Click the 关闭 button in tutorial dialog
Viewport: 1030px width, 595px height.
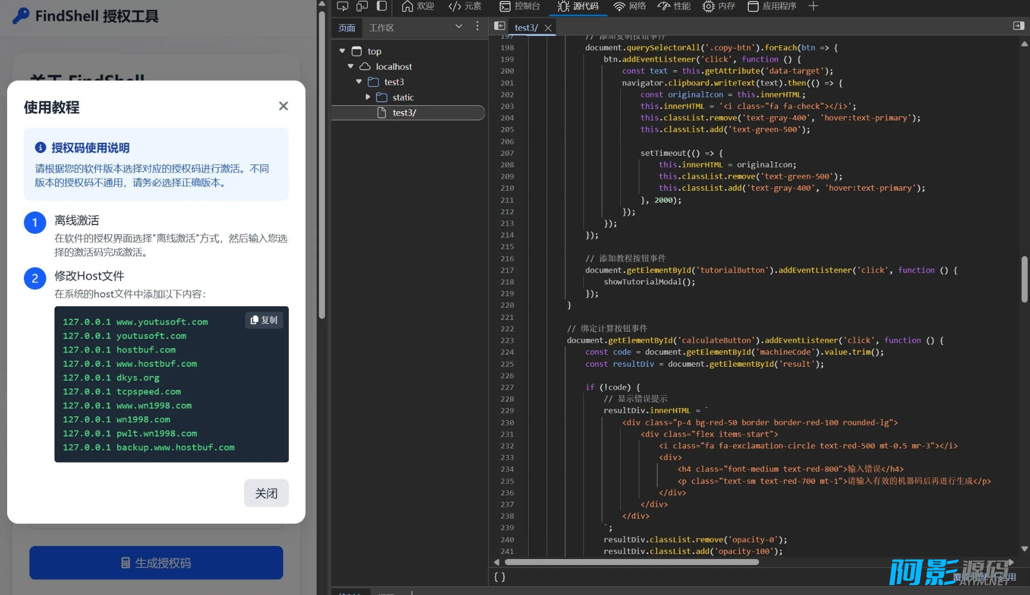pyautogui.click(x=266, y=493)
